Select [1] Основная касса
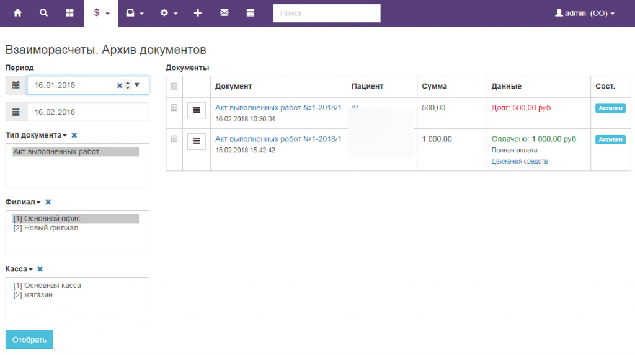The width and height of the screenshot is (635, 355). coord(75,286)
